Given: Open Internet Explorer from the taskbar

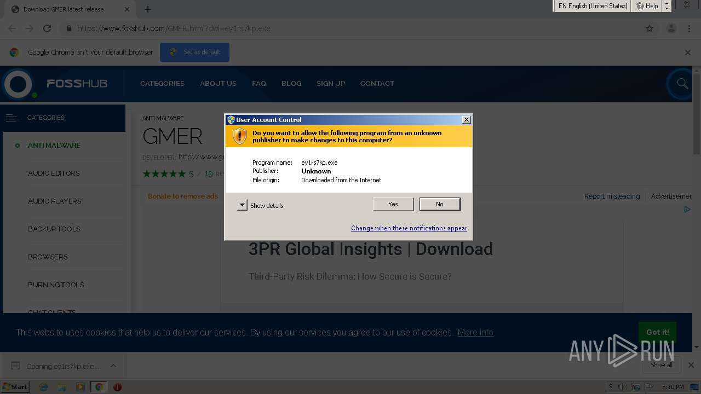Looking at the screenshot, I should tap(44, 387).
